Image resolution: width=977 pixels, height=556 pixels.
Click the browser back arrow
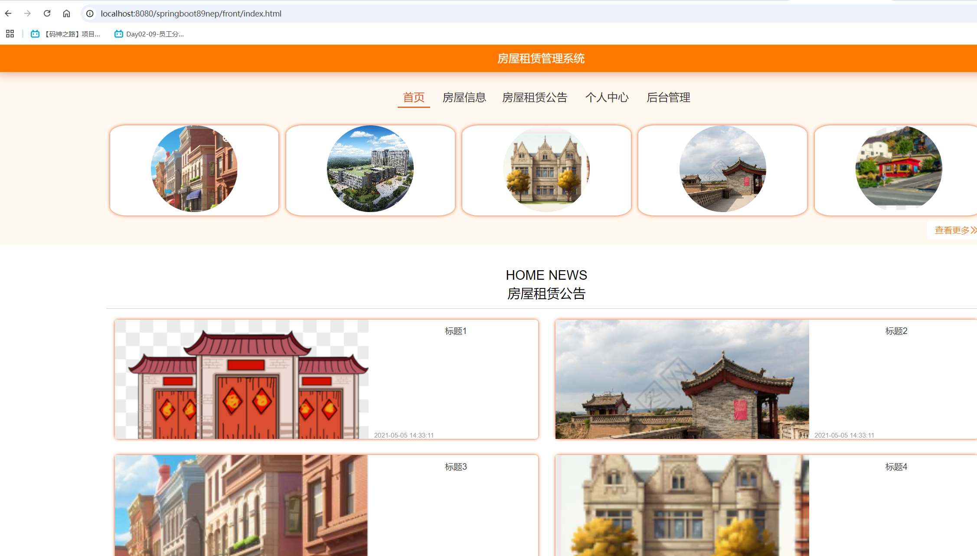point(8,13)
